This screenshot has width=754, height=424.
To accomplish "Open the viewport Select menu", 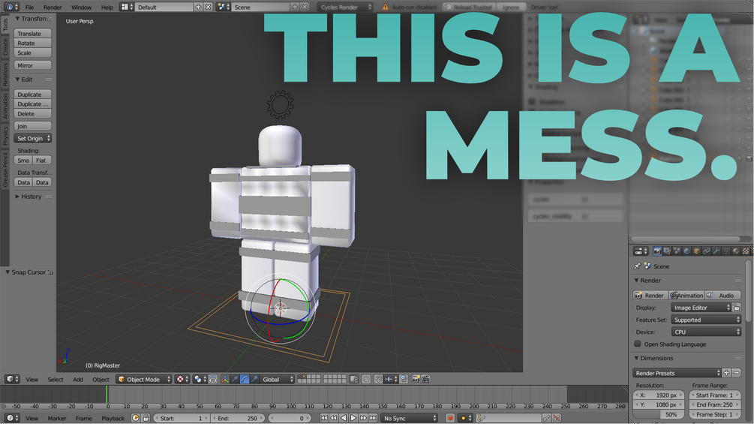I will [56, 379].
